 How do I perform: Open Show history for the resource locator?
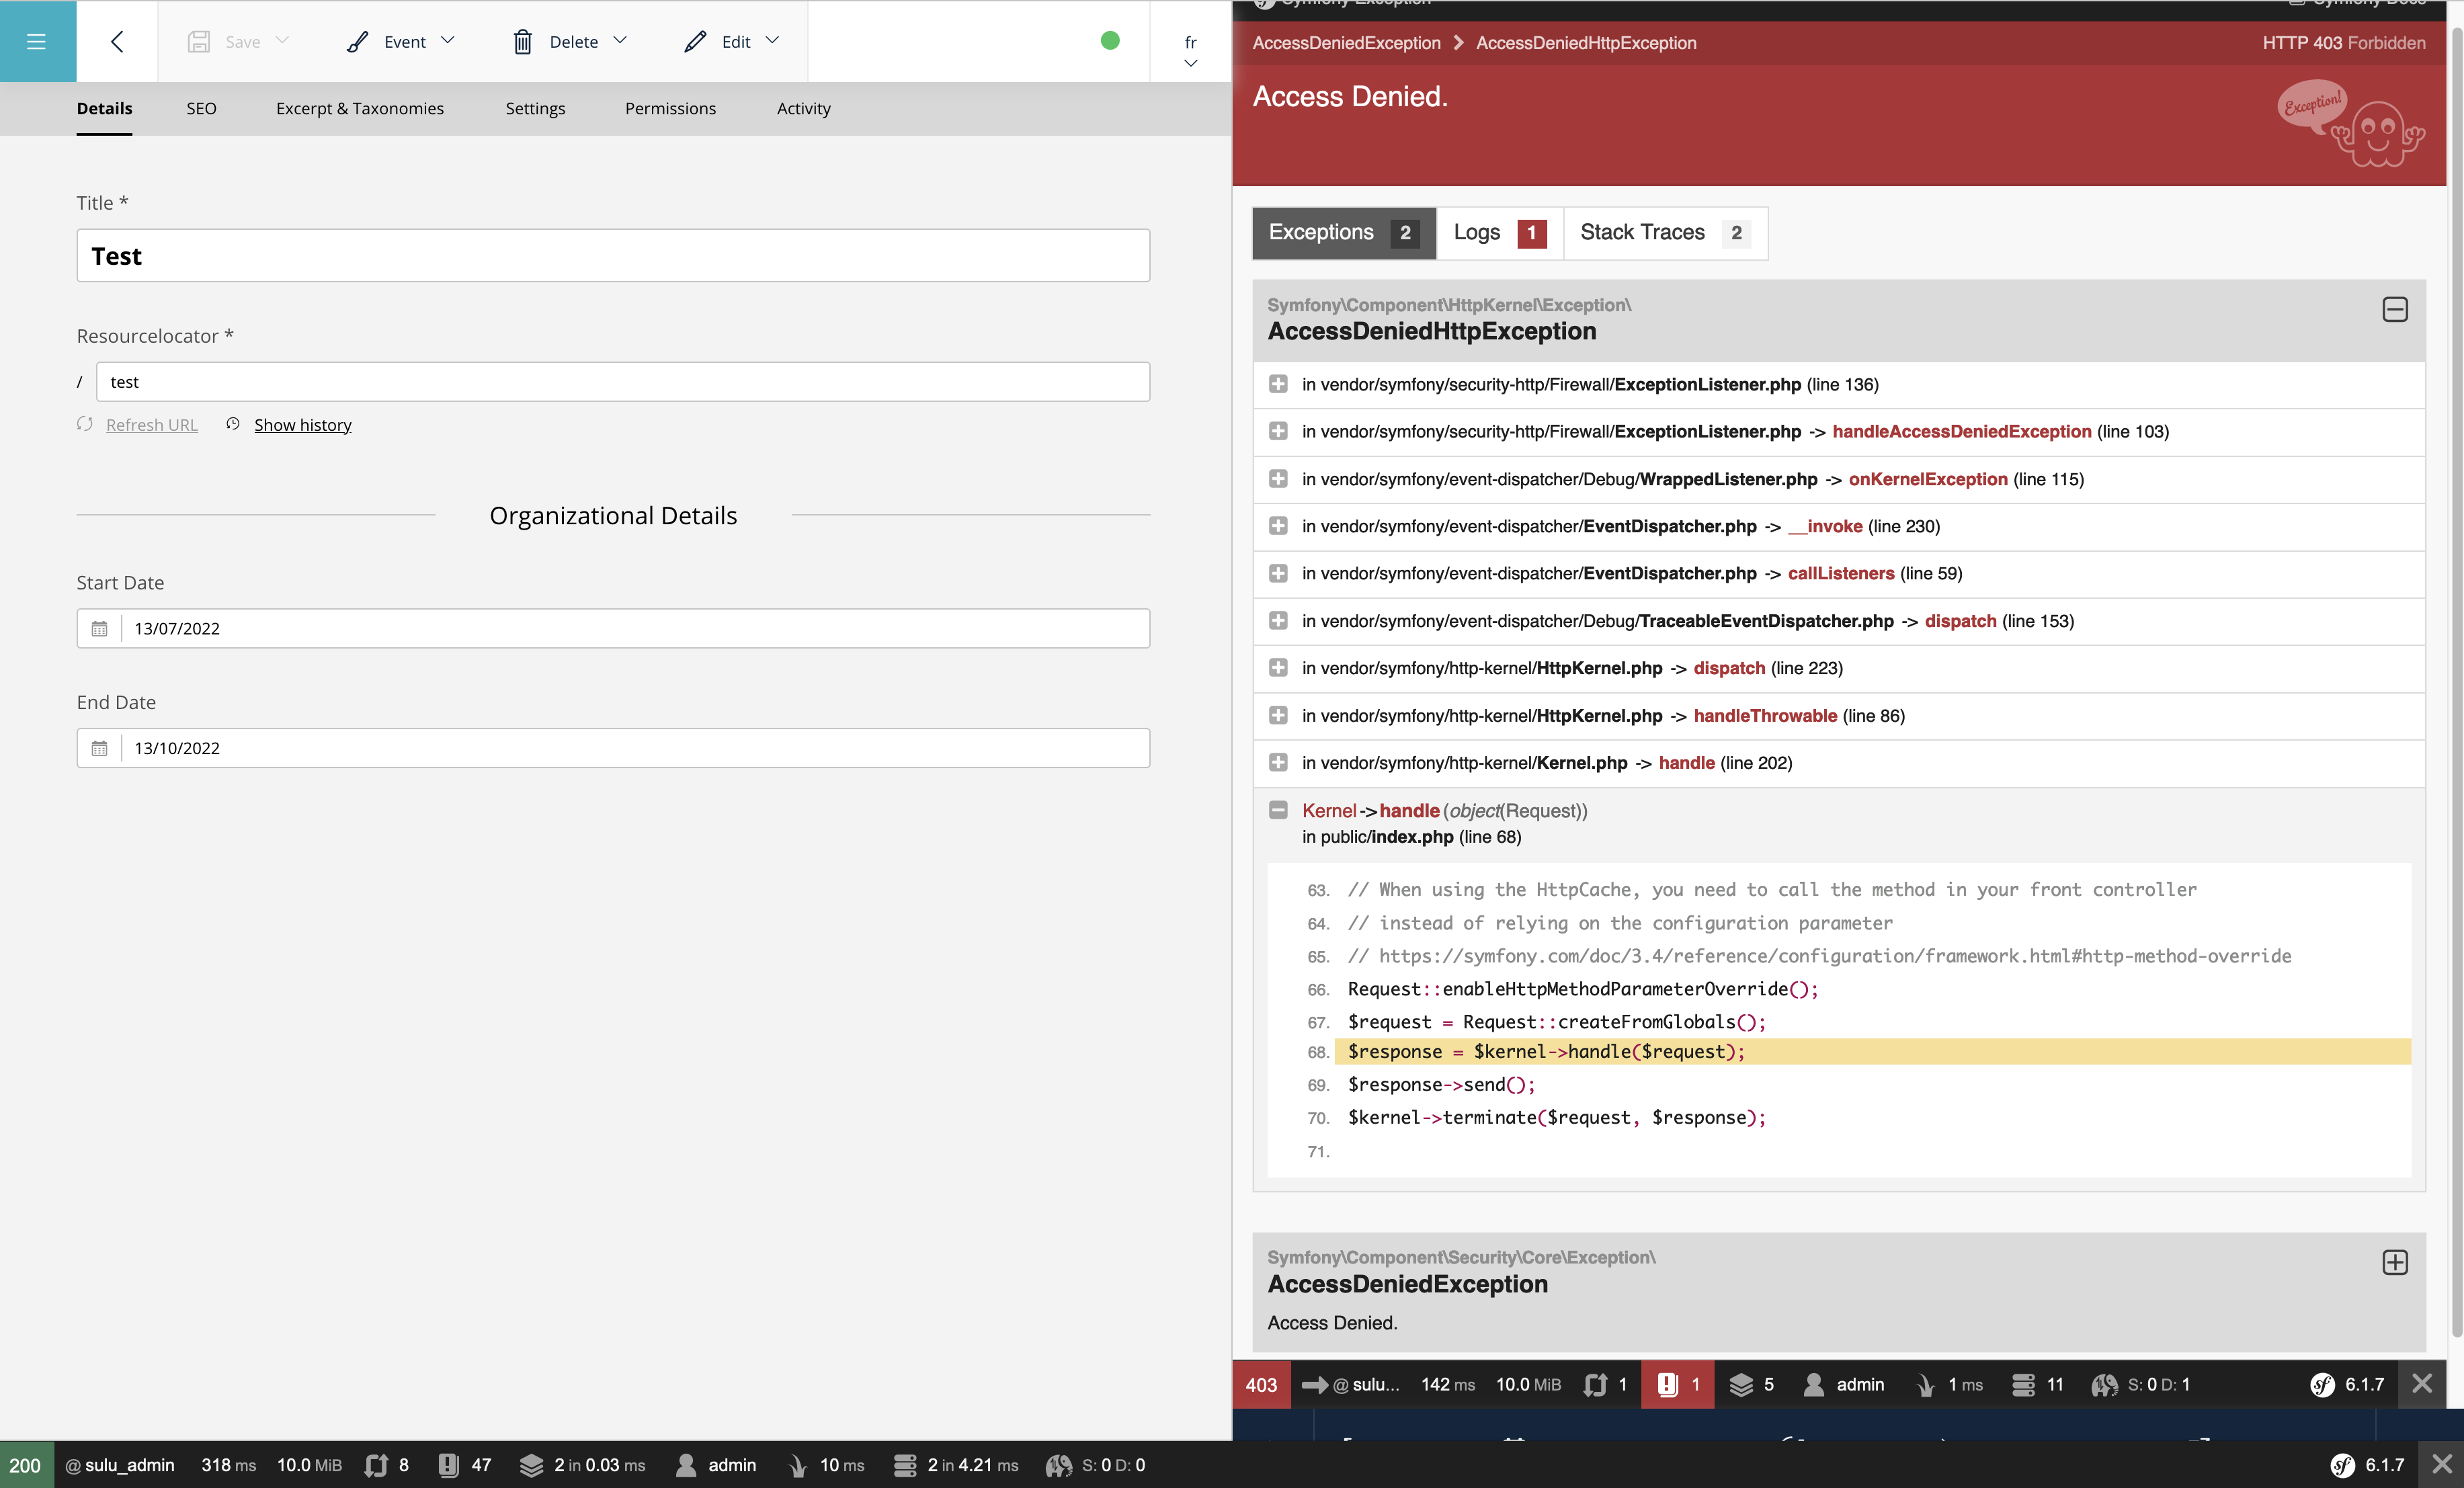click(x=302, y=424)
